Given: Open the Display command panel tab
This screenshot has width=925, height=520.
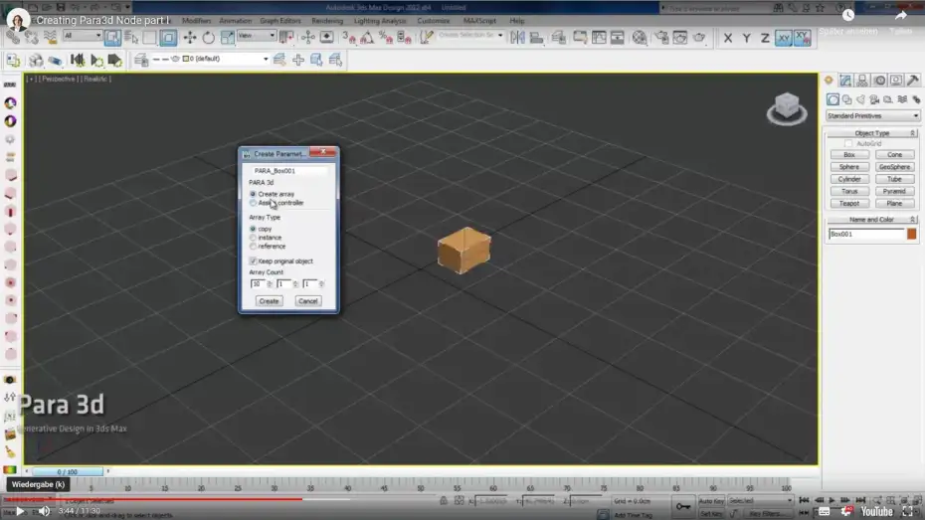Looking at the screenshot, I should pos(896,81).
